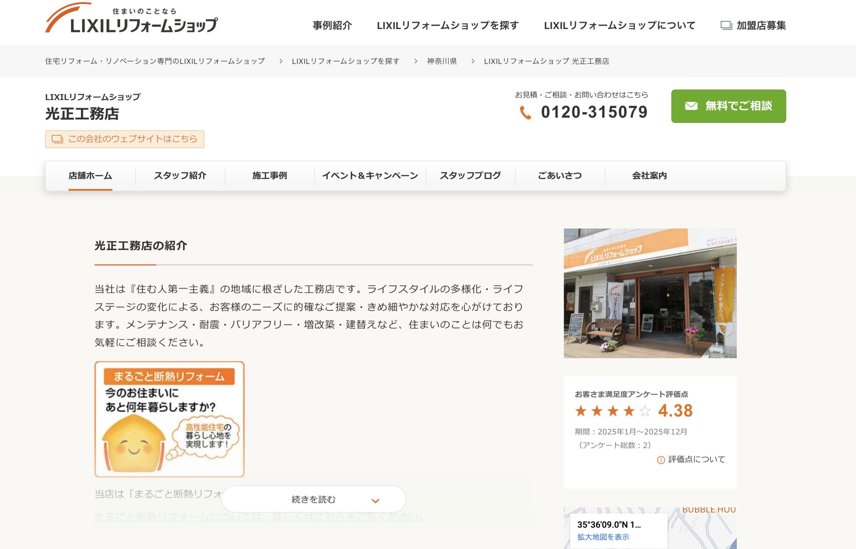Open the イベント&キャンペーン tab

tap(370, 176)
